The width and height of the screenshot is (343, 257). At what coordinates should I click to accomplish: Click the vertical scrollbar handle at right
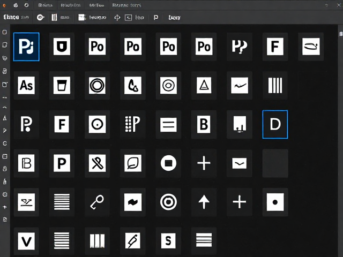(x=341, y=34)
